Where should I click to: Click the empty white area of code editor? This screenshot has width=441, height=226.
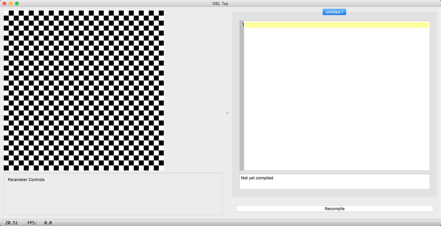[337, 100]
